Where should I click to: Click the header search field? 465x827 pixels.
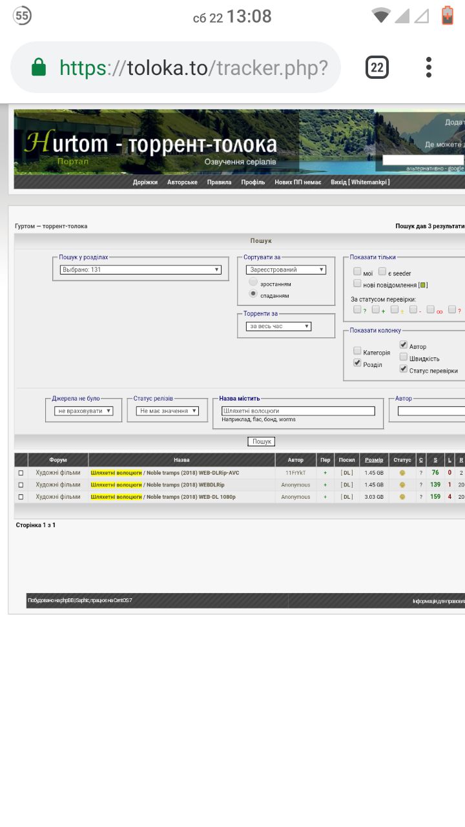423,160
